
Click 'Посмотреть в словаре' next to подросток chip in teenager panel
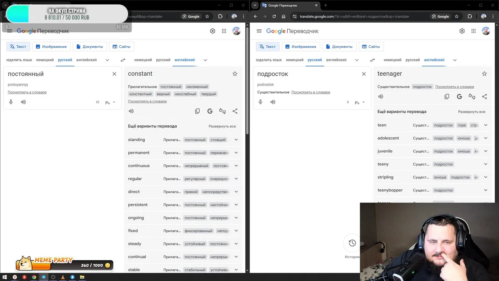coord(455,87)
